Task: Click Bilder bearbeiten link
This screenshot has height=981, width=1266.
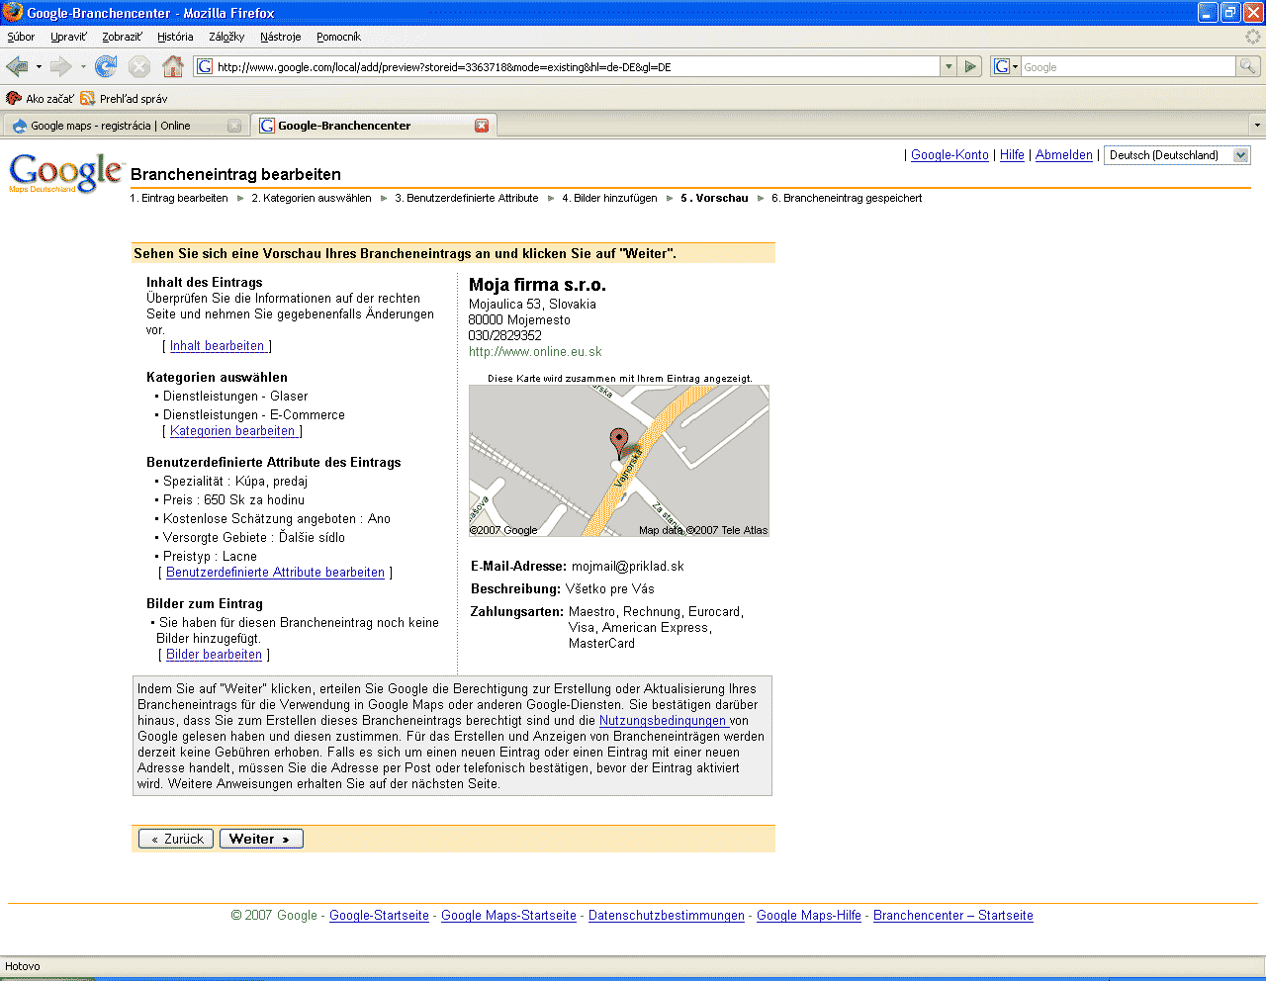Action: 214,655
